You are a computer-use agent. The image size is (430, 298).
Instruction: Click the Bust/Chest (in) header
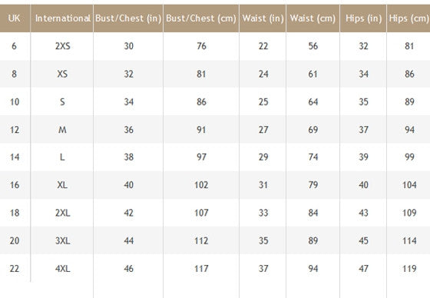(x=128, y=18)
